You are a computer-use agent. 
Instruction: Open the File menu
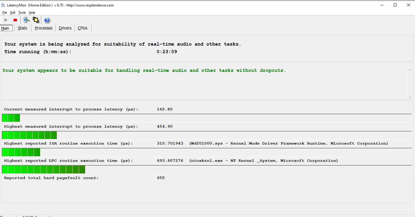click(5, 13)
